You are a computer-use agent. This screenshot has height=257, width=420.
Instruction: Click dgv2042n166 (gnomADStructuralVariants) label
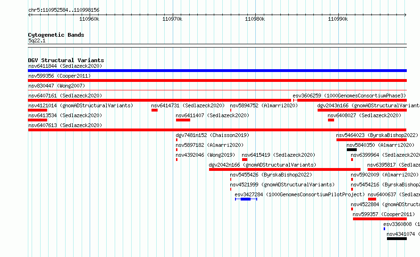coord(262,165)
